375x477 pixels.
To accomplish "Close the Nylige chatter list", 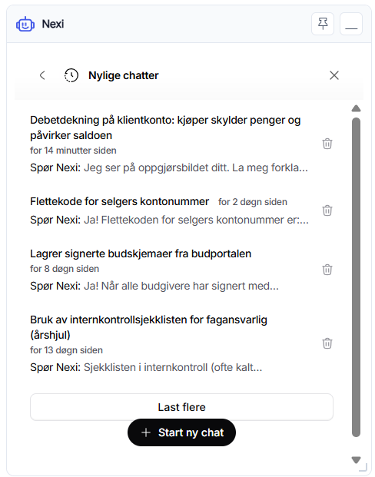I will point(334,75).
